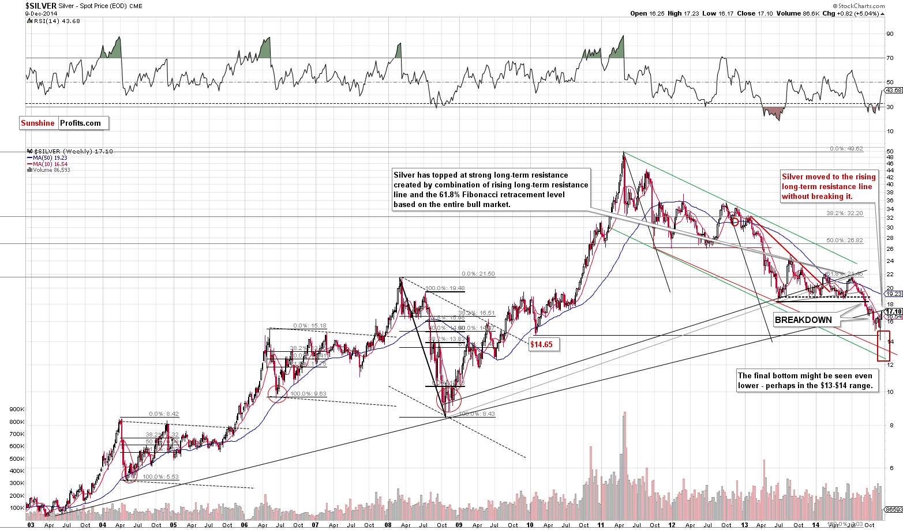Click the 43.68 RSI tag on right axis
This screenshot has width=903, height=530.
893,90
